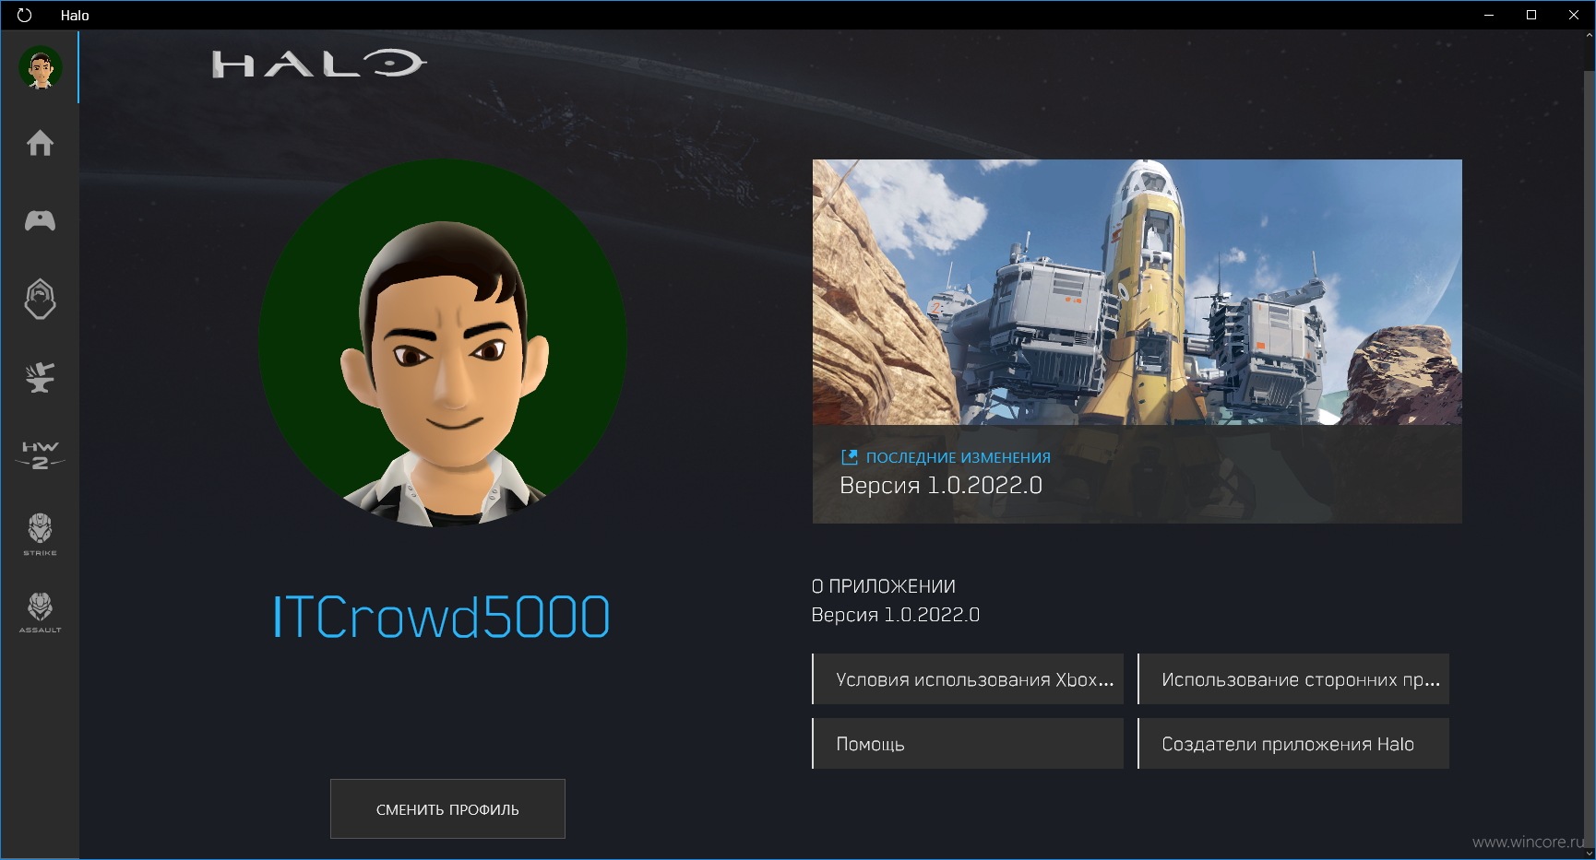Maximize the Halo window
Viewport: 1596px width, 860px height.
(x=1531, y=15)
